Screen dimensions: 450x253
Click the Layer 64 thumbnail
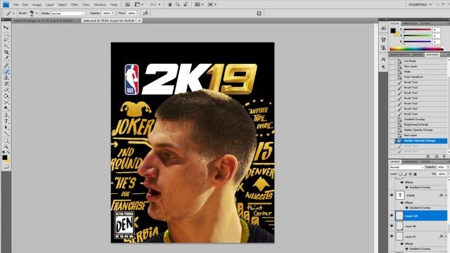pyautogui.click(x=399, y=216)
